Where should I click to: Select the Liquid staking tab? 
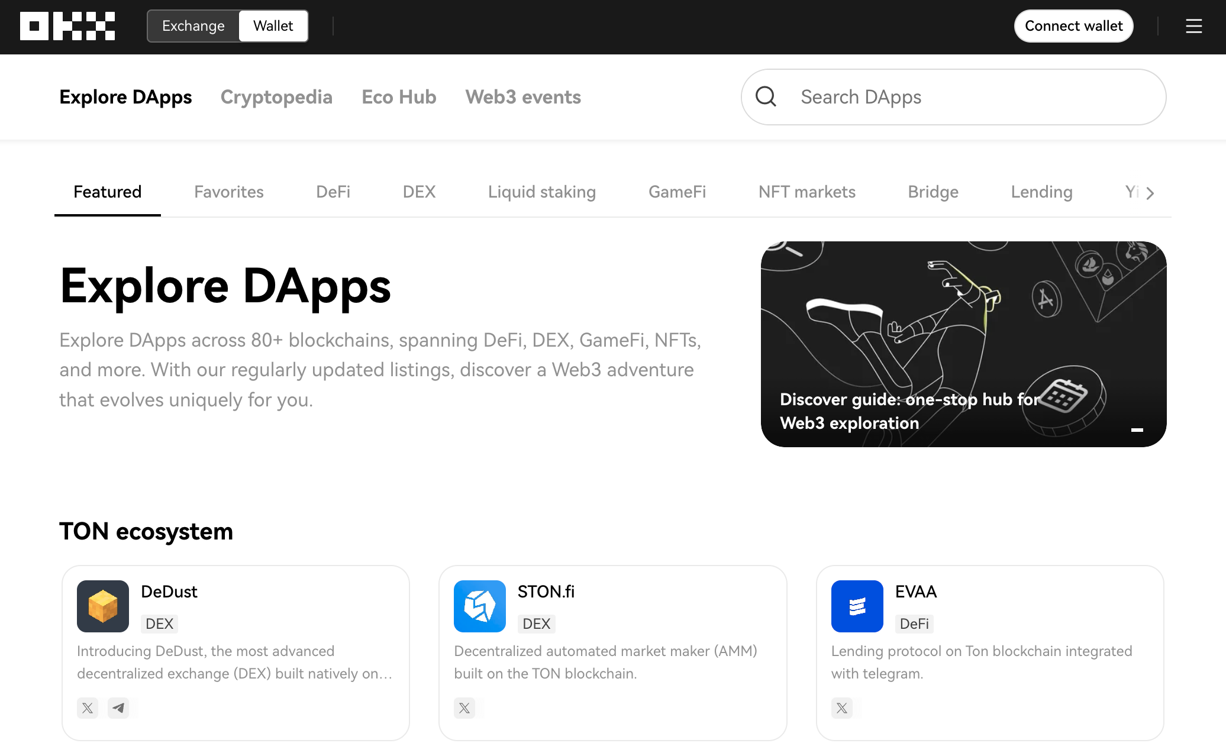(541, 192)
